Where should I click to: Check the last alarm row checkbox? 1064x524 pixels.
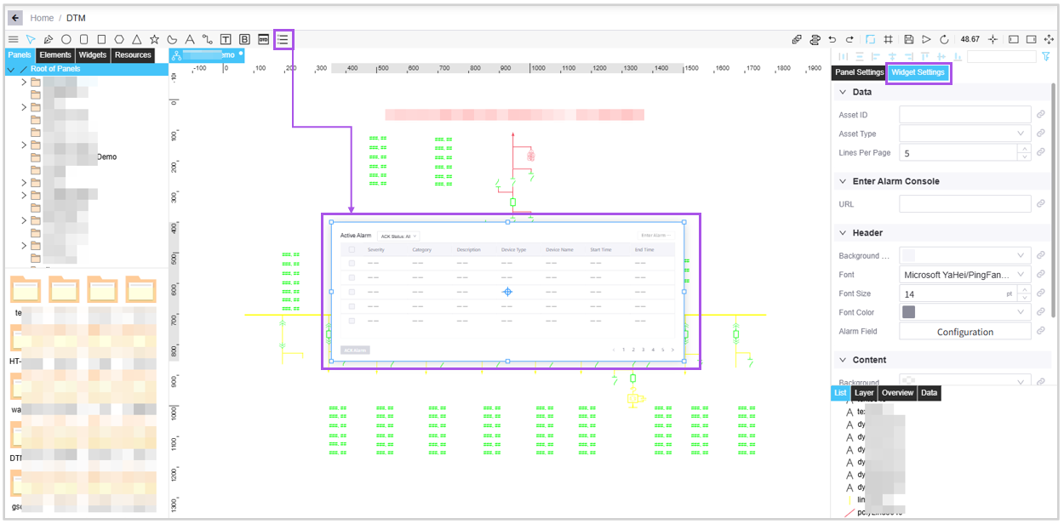(x=352, y=321)
